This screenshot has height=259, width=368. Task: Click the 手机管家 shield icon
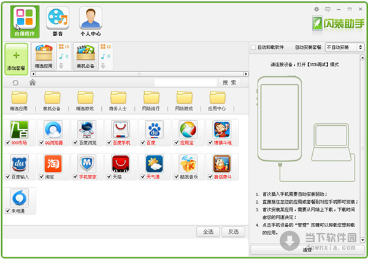(x=87, y=163)
